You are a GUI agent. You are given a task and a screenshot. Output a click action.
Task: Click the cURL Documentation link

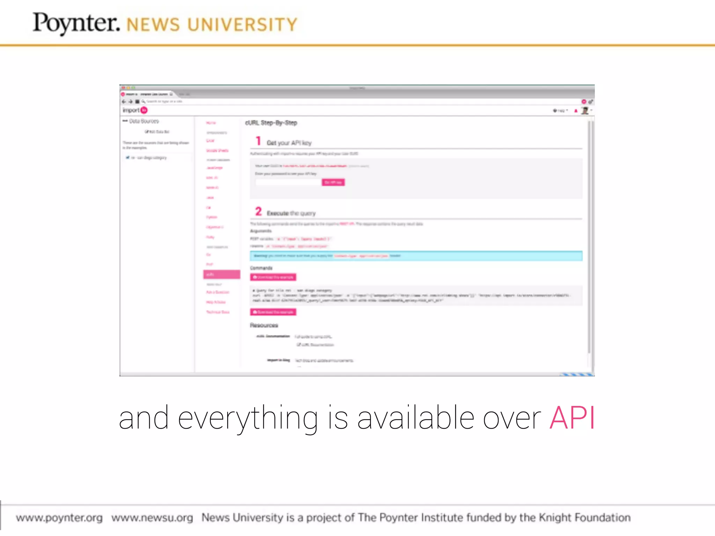[x=315, y=345]
